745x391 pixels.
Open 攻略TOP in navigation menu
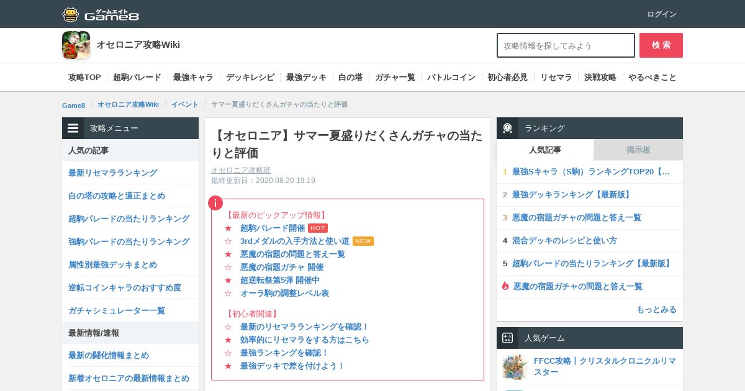(x=84, y=77)
